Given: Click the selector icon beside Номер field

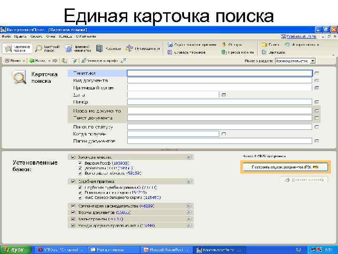Looking at the screenshot, I should click(316, 102).
